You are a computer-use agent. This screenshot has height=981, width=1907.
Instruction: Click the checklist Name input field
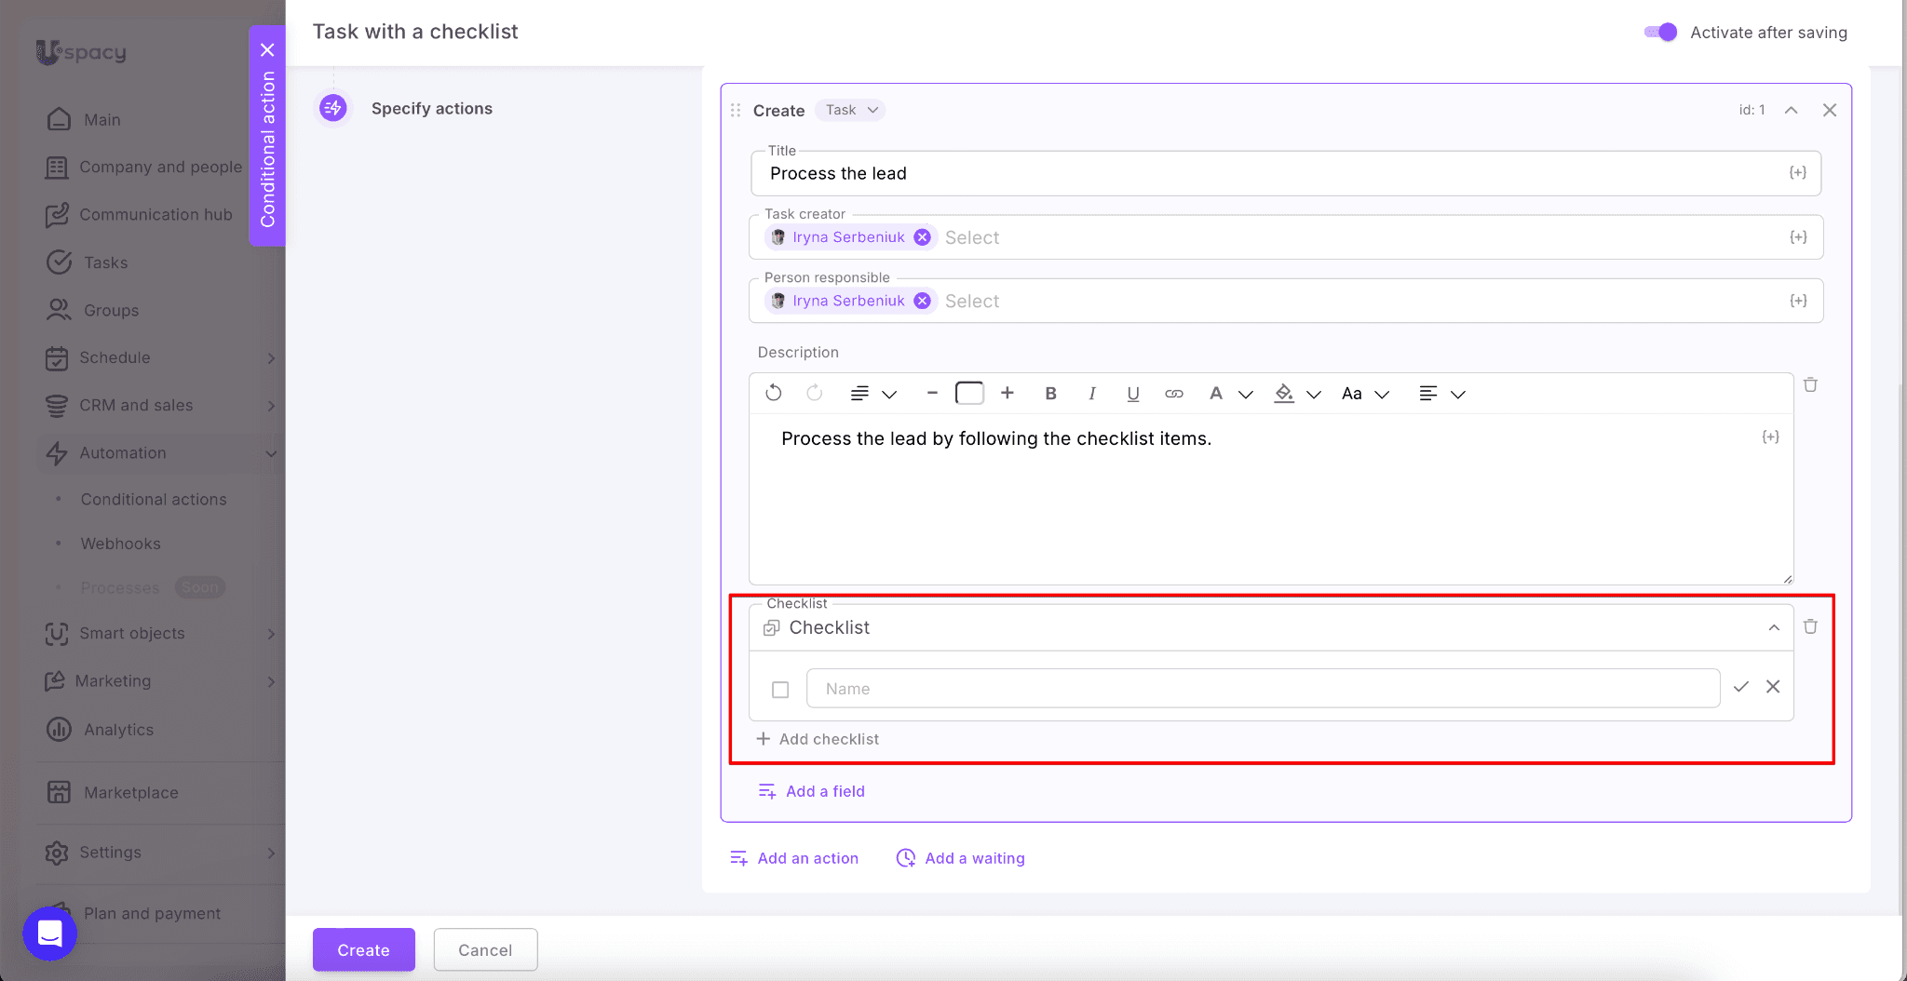tap(1262, 689)
